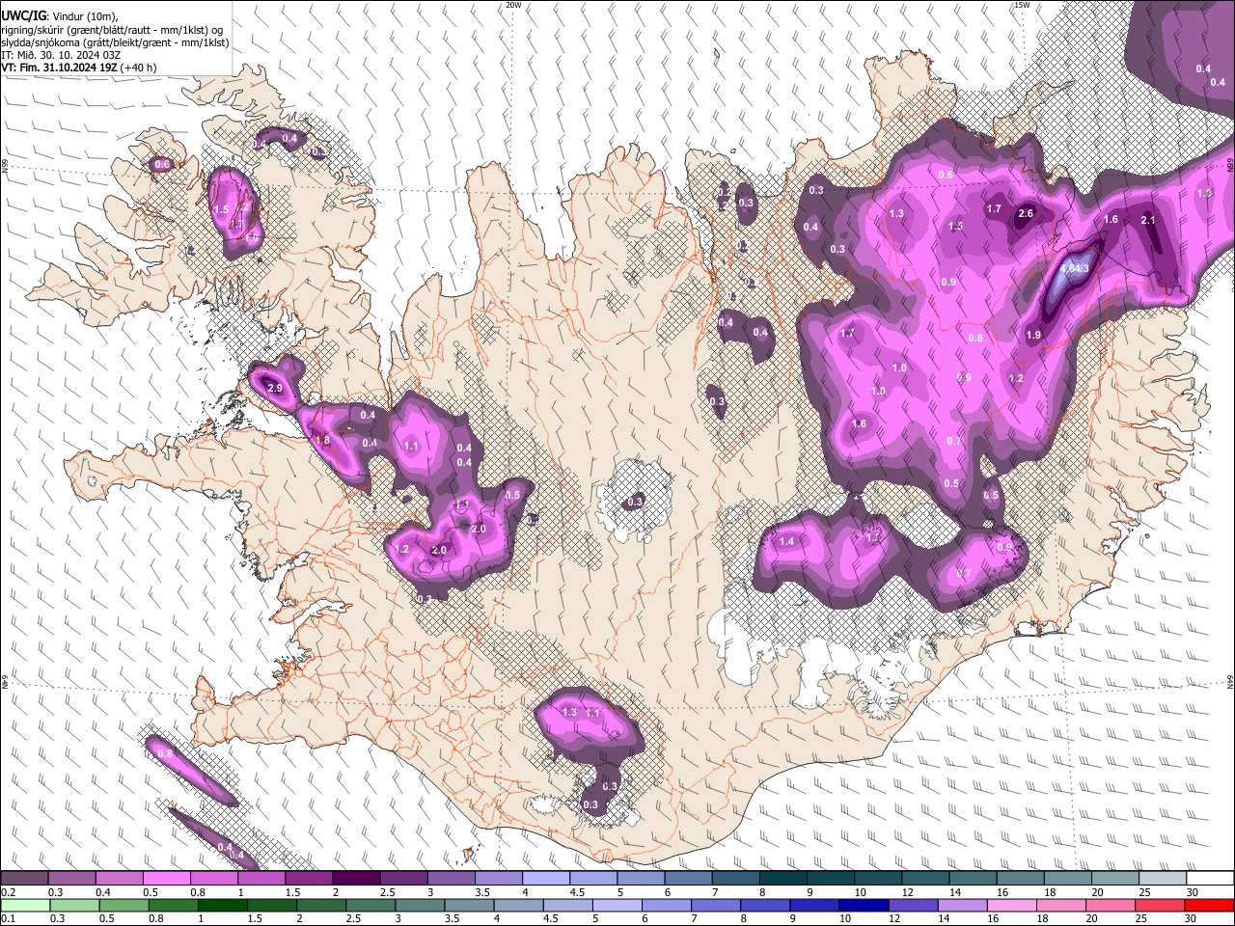Click the 0.3 value on the central white glacier
1235x926 pixels.
[x=635, y=502]
